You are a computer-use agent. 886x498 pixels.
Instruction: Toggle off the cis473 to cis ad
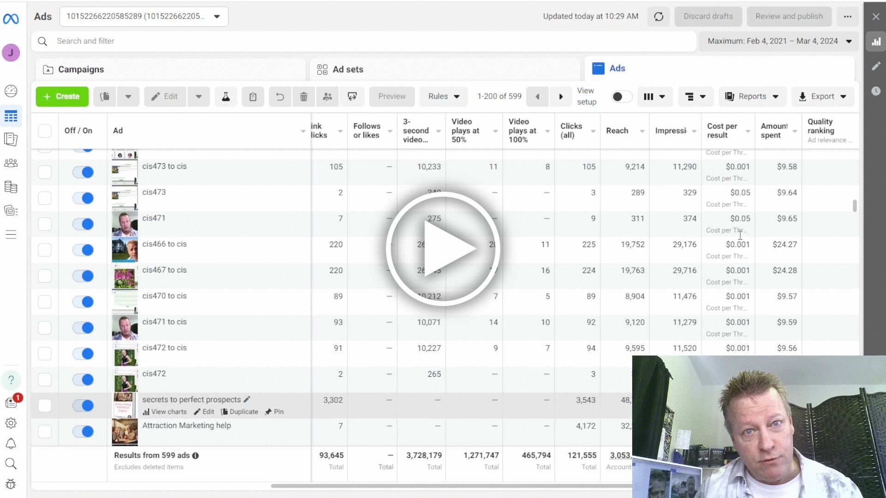(x=83, y=172)
